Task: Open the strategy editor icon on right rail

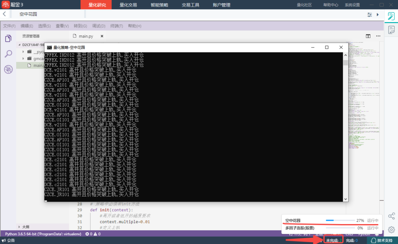Action: coord(391,16)
